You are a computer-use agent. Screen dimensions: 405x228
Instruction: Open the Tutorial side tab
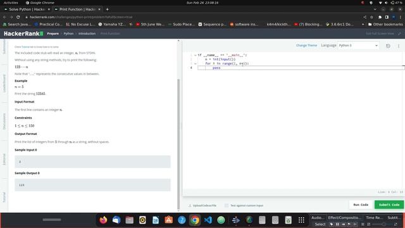pos(4,197)
